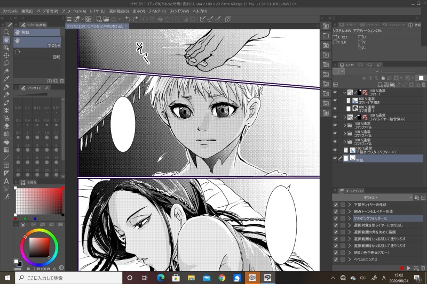Open Google Chrome from the taskbar
The height and width of the screenshot is (284, 427).
pos(222,278)
